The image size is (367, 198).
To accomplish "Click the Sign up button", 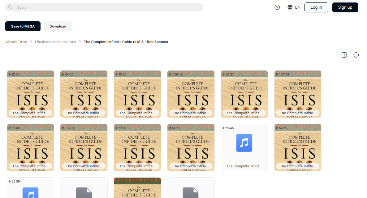I will (x=345, y=7).
